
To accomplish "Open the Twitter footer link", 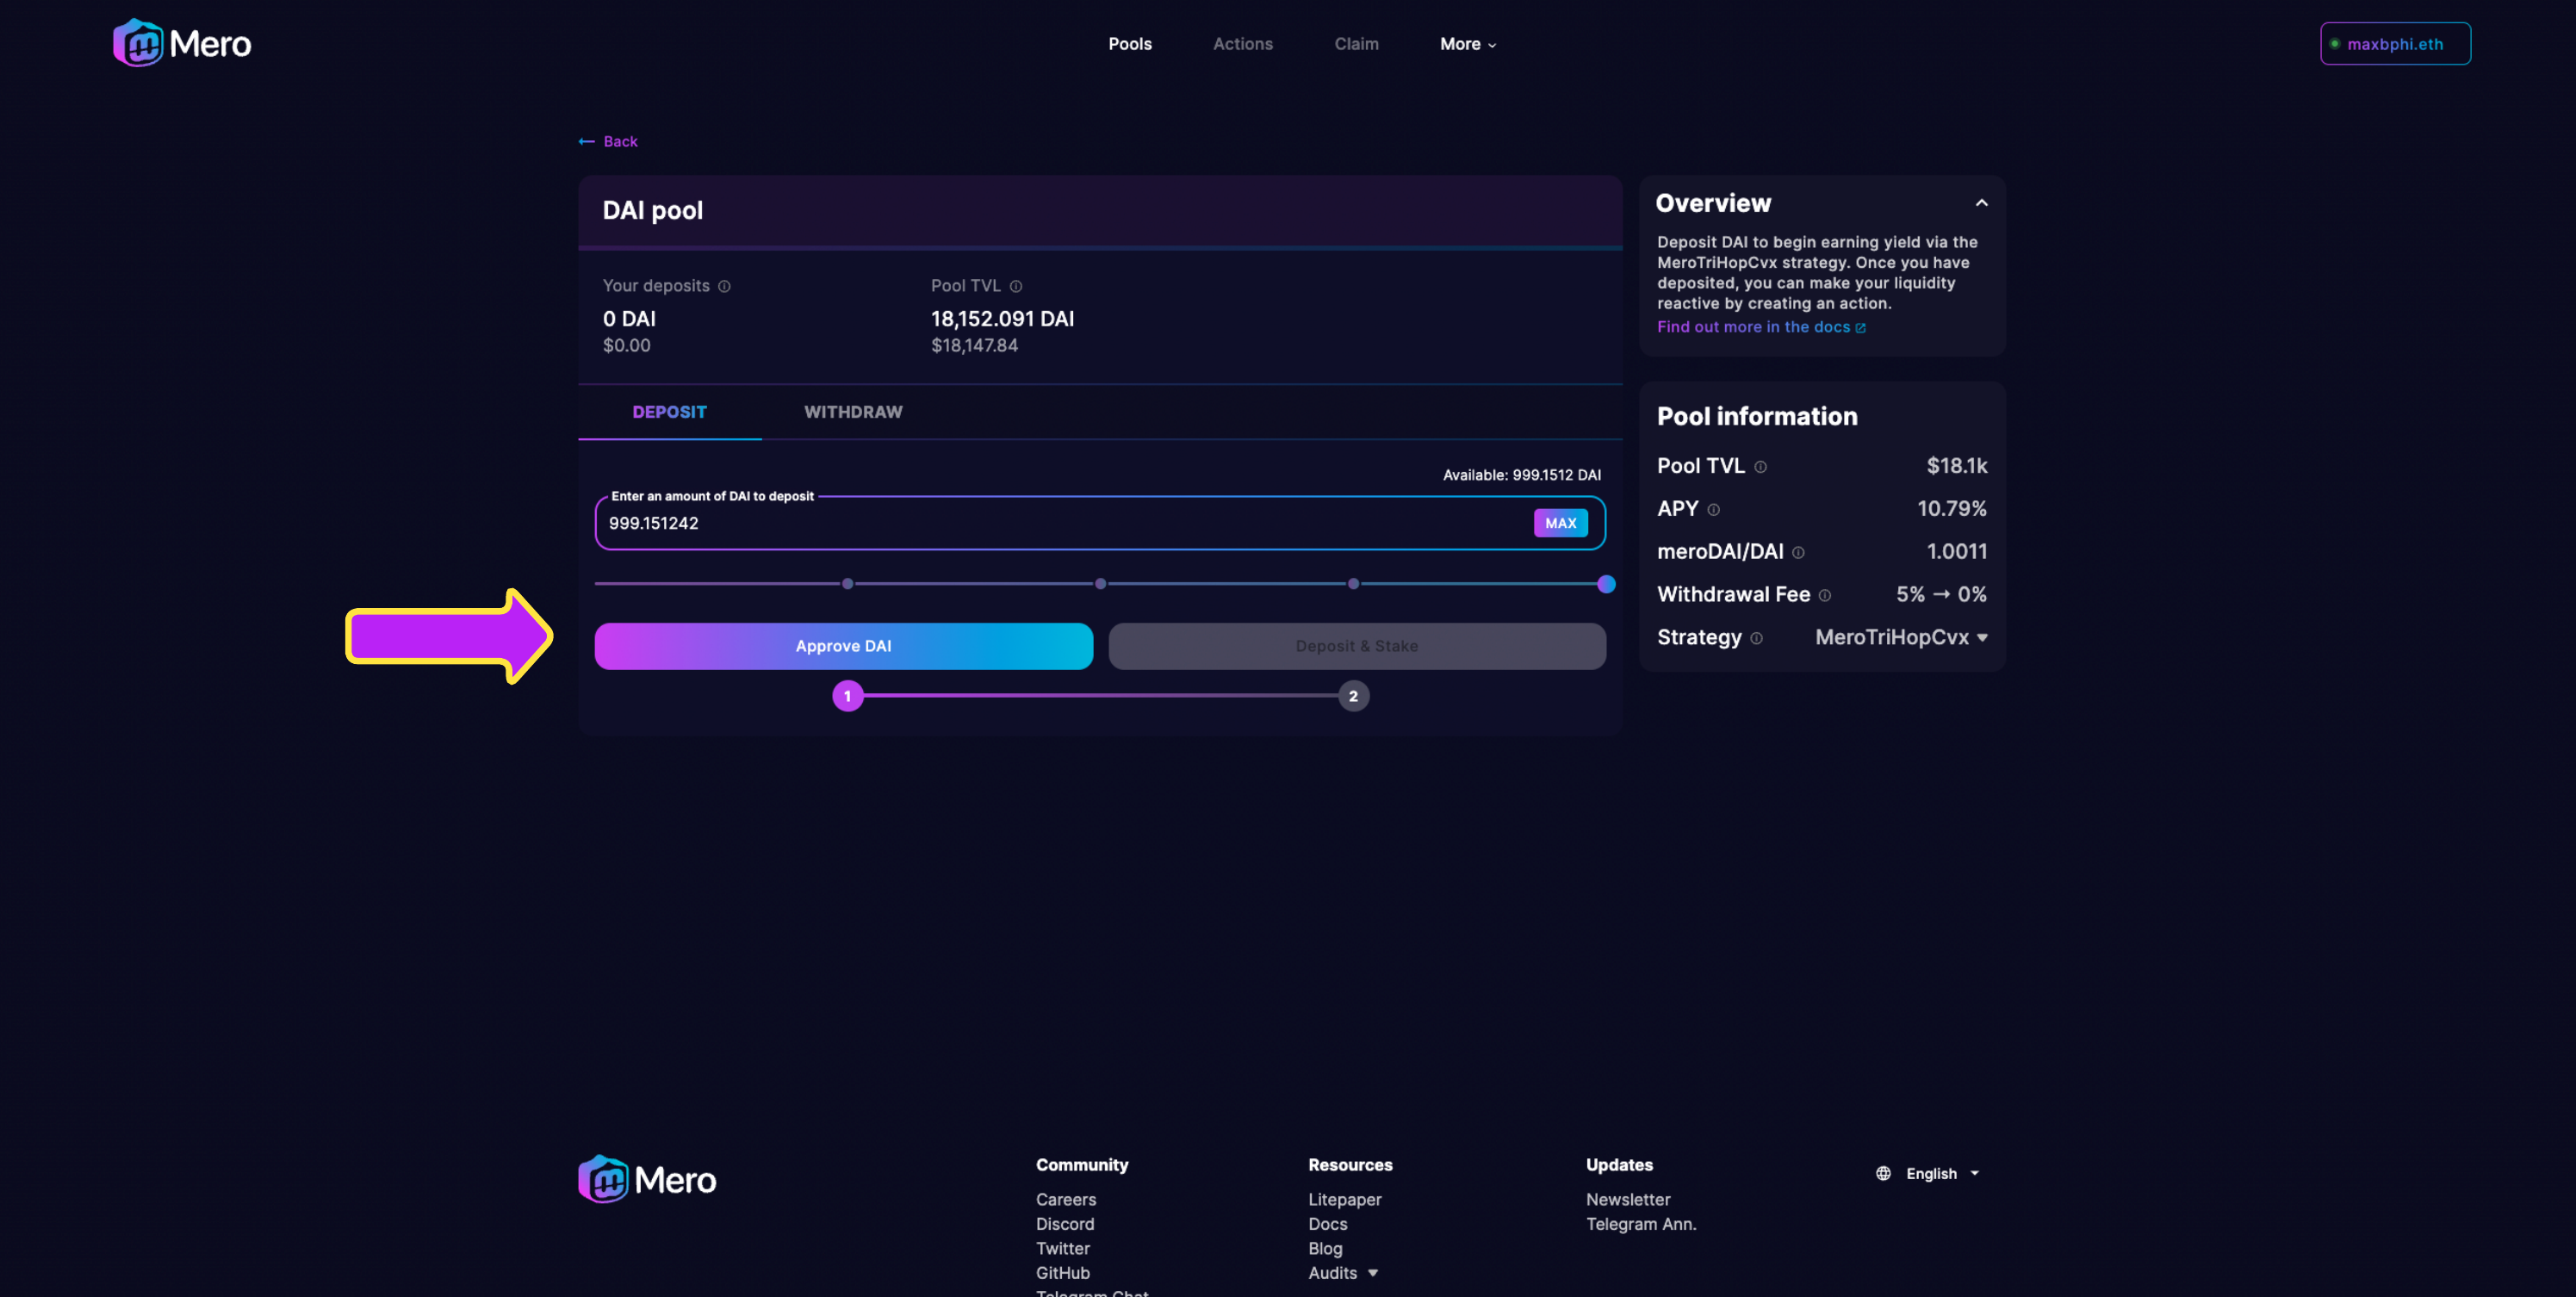I will pos(1063,1248).
